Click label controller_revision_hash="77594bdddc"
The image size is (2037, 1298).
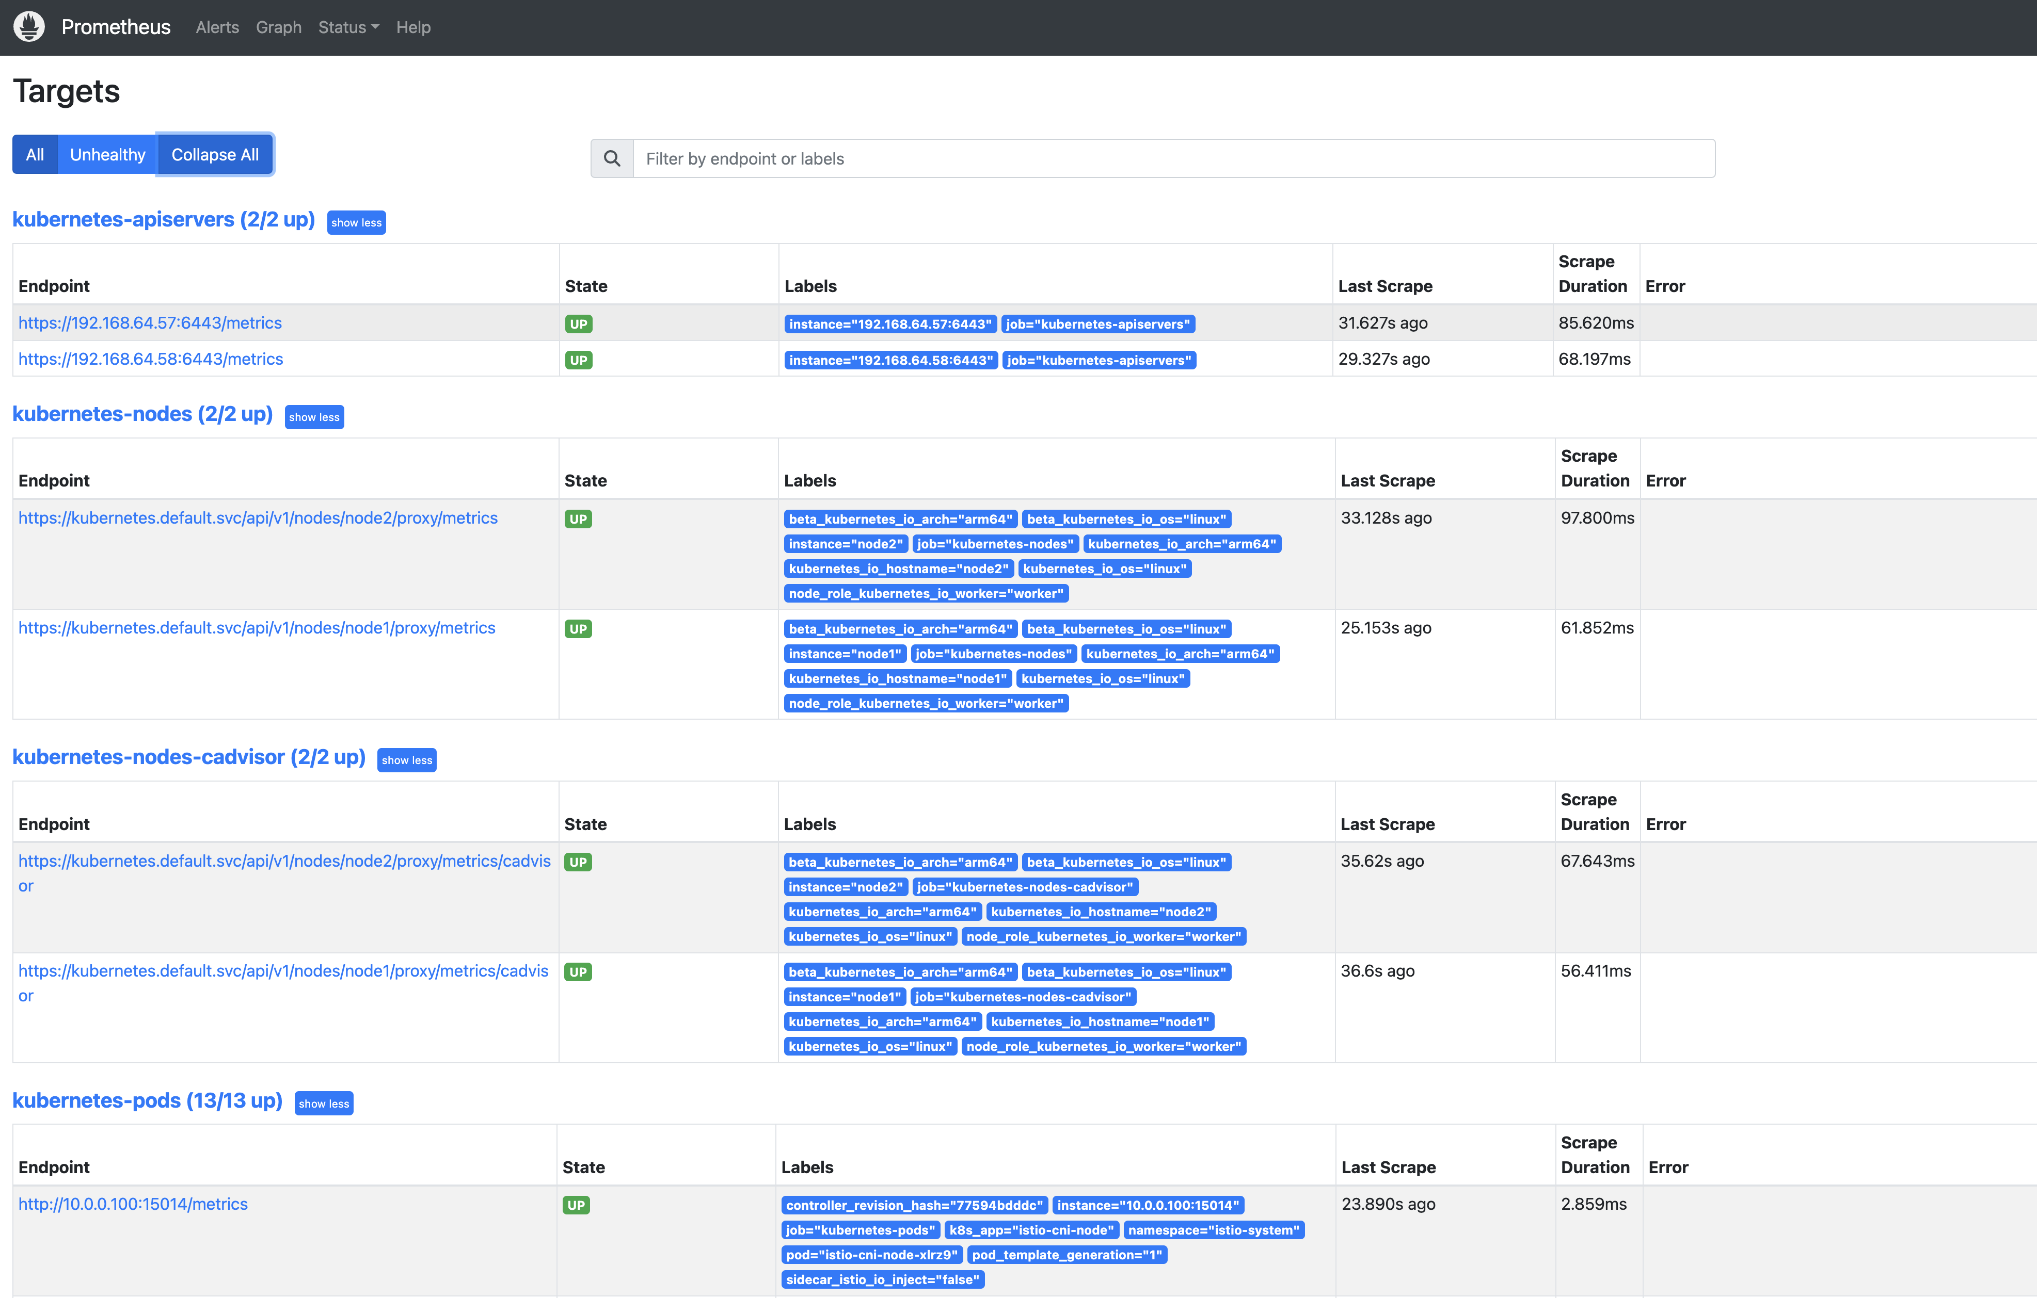[914, 1205]
